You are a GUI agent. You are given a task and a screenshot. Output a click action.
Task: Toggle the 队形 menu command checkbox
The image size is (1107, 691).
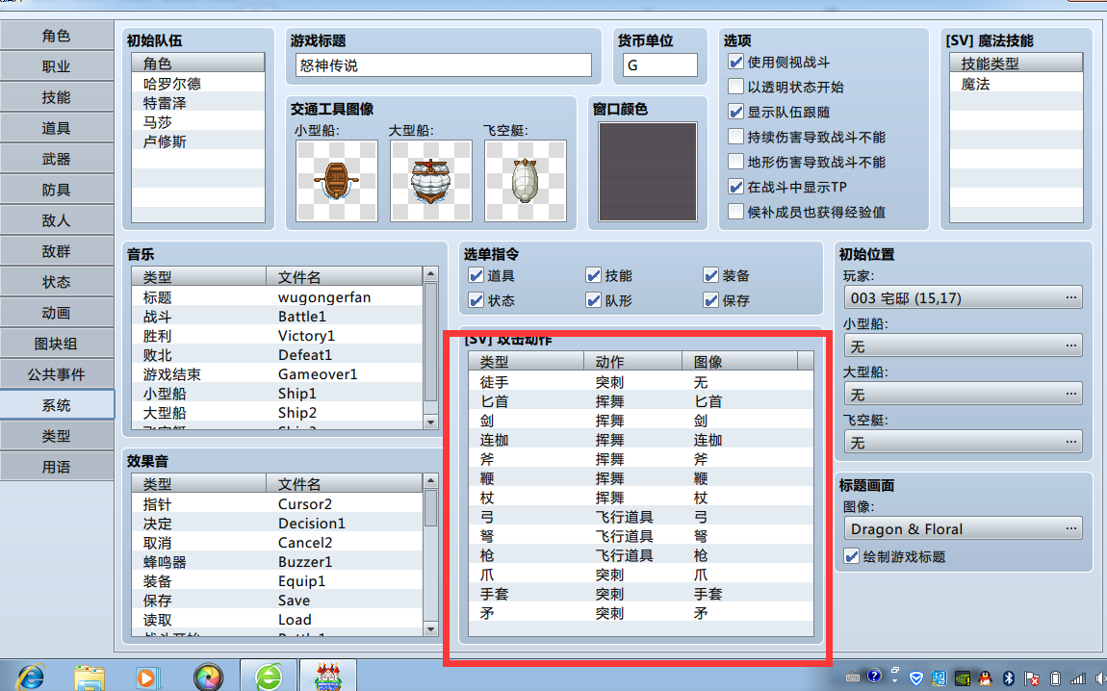point(593,300)
